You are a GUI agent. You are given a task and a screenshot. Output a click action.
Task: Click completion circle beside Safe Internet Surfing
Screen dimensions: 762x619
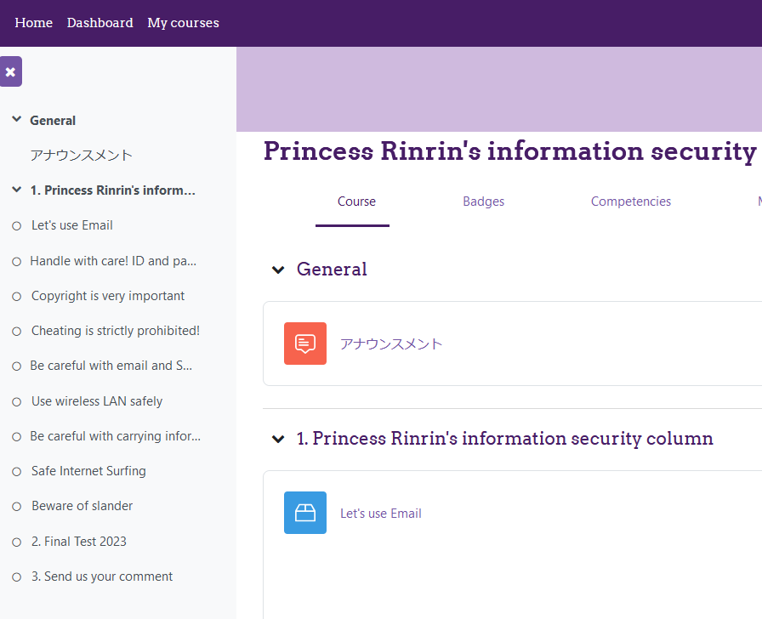[x=16, y=472]
